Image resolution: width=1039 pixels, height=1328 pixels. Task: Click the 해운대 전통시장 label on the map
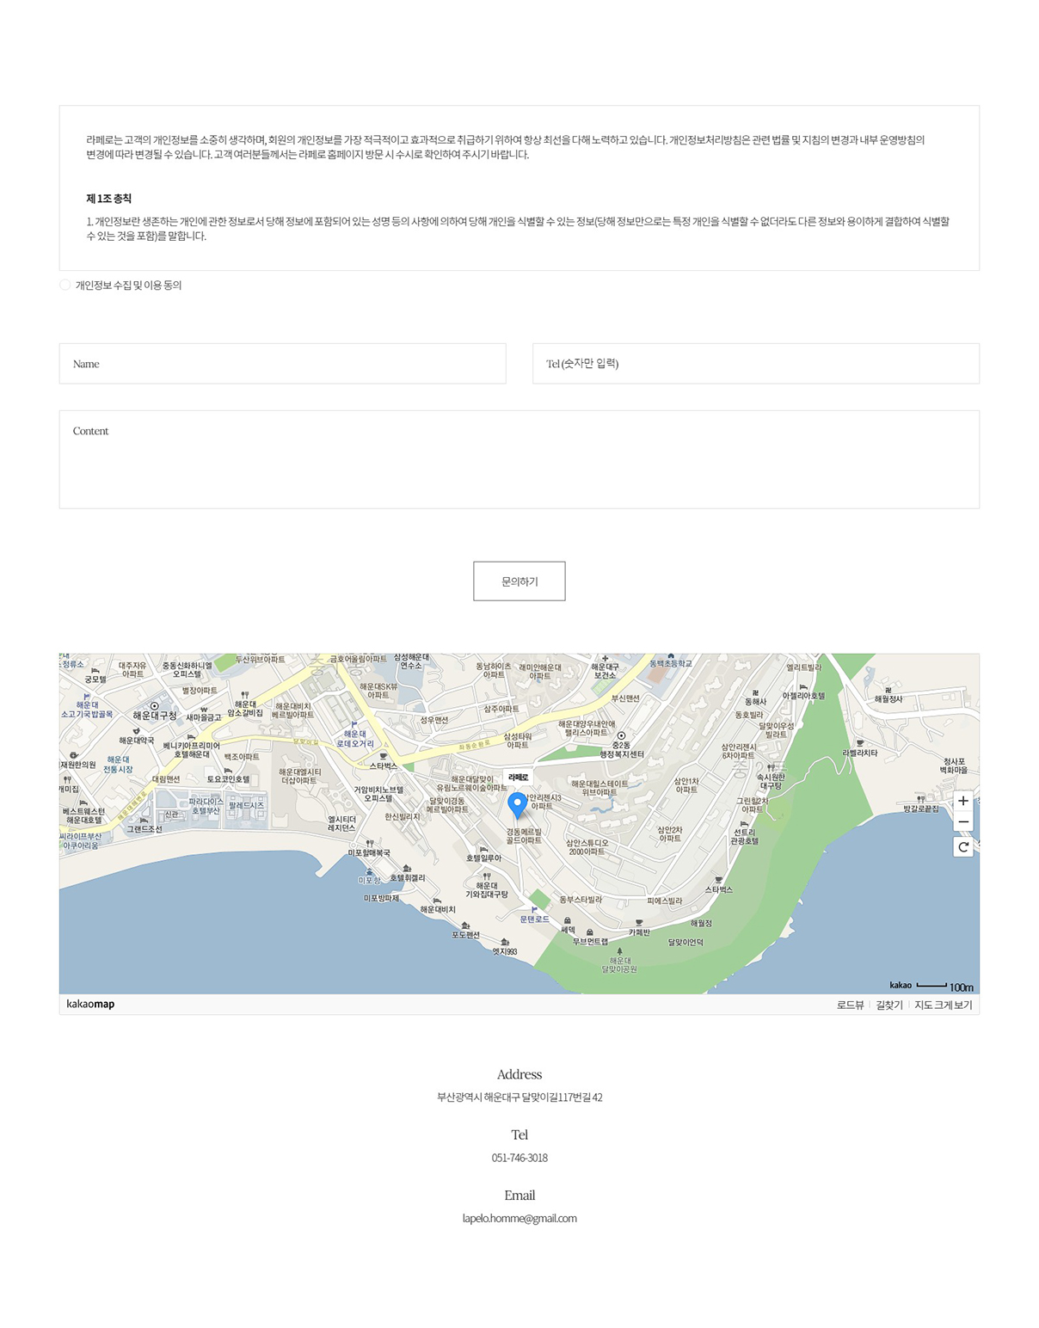[x=119, y=765]
